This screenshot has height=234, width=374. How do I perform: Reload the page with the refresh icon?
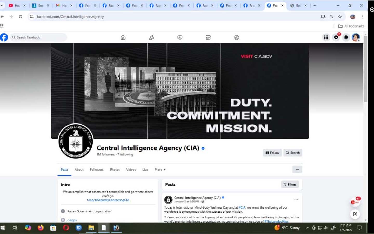(21, 17)
